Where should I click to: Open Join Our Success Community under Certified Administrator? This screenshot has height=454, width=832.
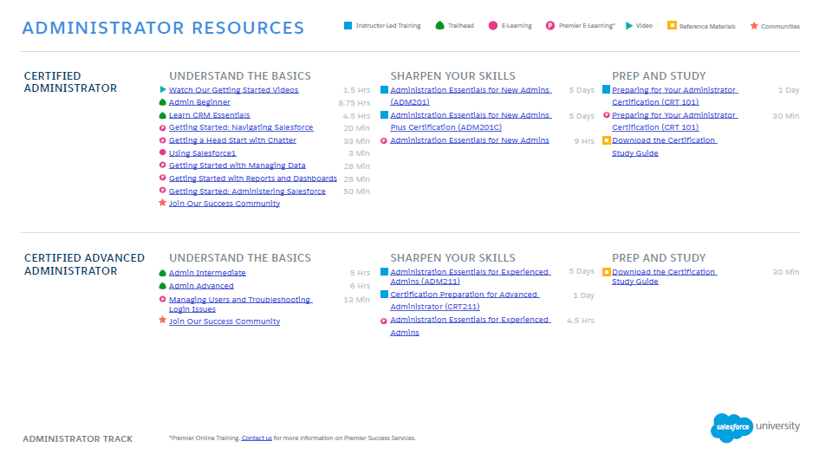click(x=224, y=204)
